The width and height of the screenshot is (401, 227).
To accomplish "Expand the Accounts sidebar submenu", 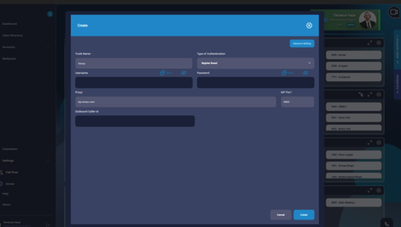I will pos(48,47).
